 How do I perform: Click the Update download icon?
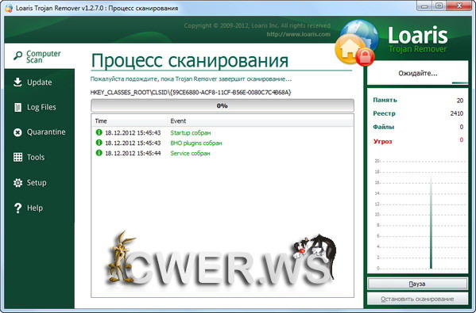pos(17,82)
